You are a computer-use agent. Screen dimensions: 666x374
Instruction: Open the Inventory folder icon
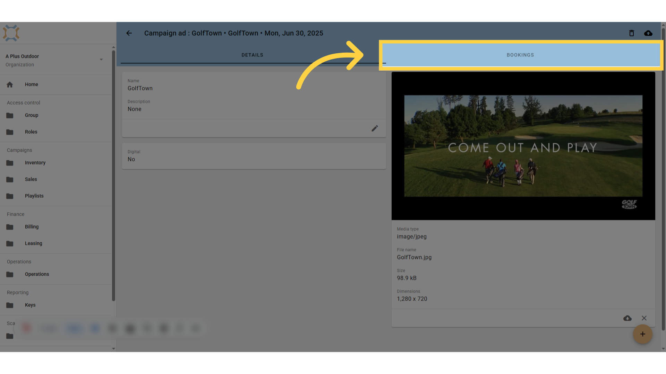10,163
